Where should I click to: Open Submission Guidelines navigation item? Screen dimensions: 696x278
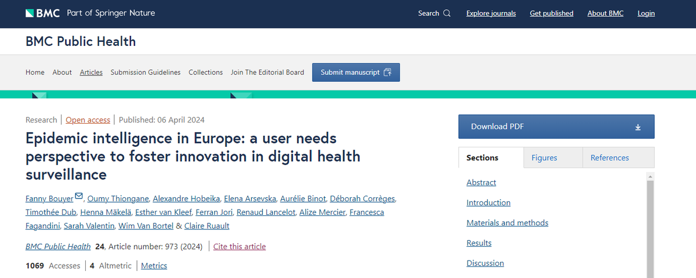pos(146,73)
